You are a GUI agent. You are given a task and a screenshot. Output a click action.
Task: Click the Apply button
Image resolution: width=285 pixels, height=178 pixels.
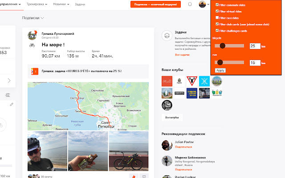pos(220,70)
